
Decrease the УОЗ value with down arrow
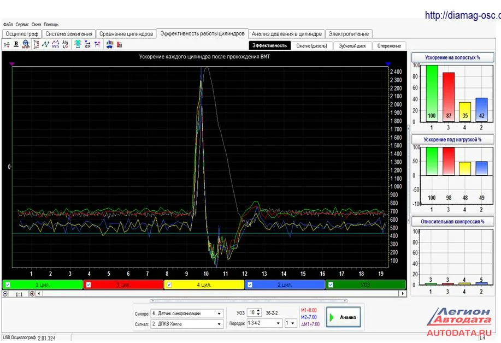coord(258,315)
